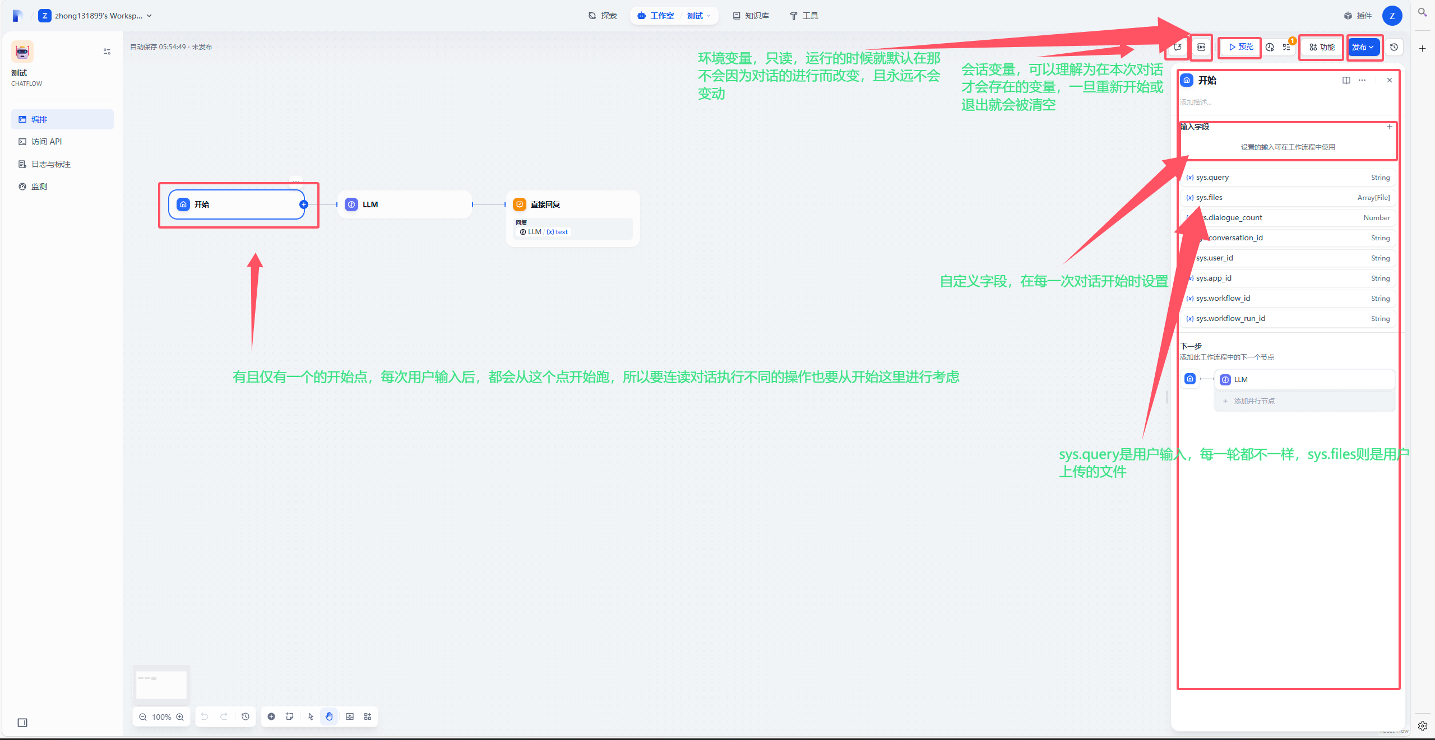The height and width of the screenshot is (740, 1435).
Task: Click the zoom out magnifier icon
Action: (143, 717)
